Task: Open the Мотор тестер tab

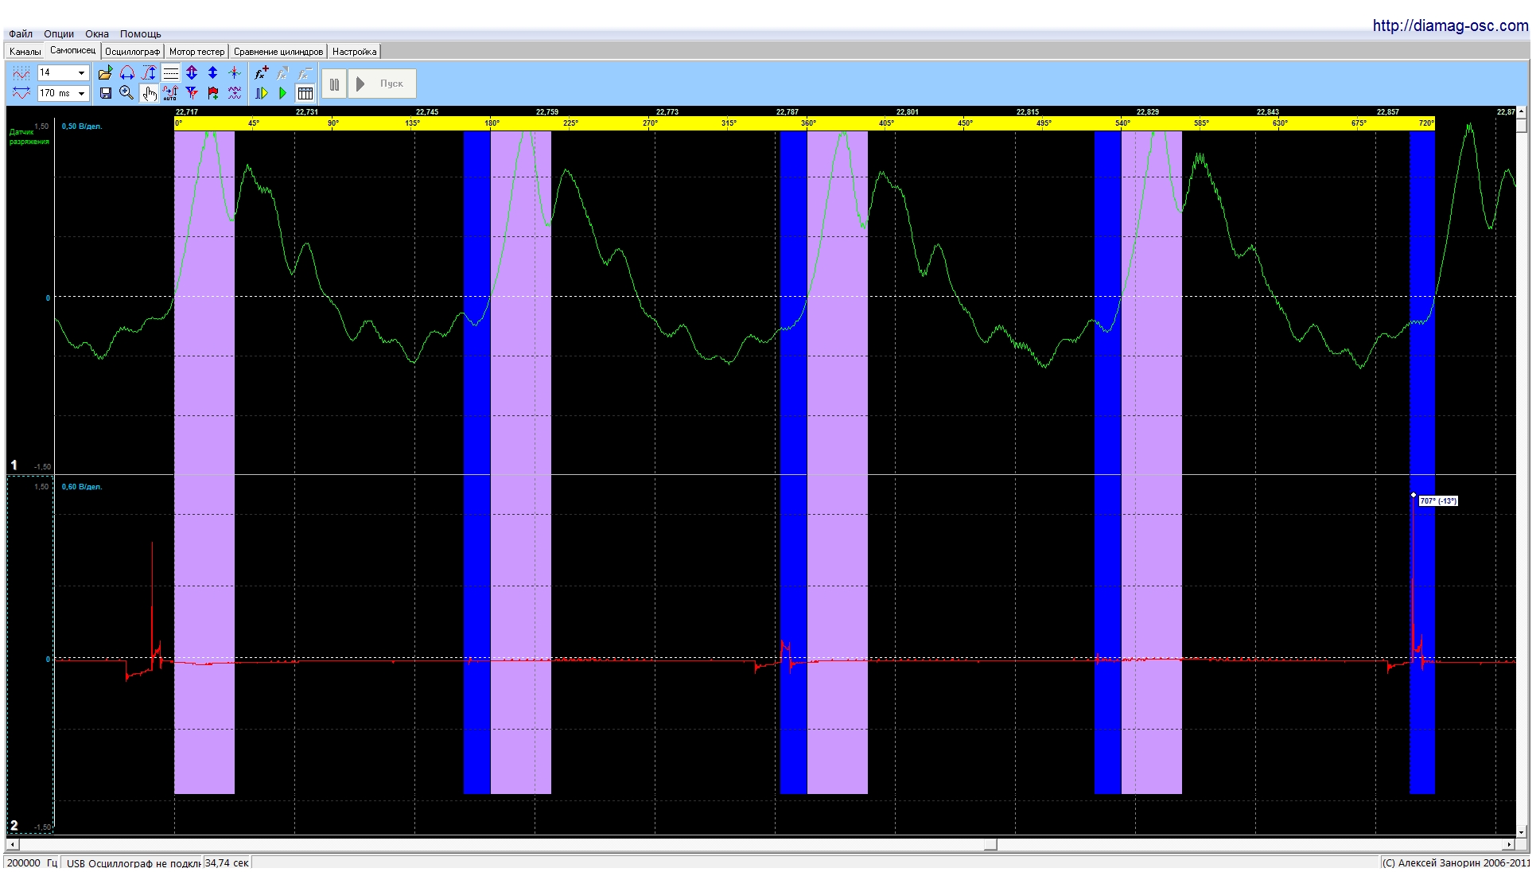Action: 196,52
